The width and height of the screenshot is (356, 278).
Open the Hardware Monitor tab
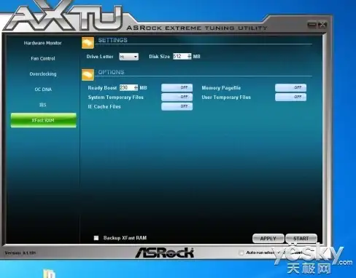point(42,43)
